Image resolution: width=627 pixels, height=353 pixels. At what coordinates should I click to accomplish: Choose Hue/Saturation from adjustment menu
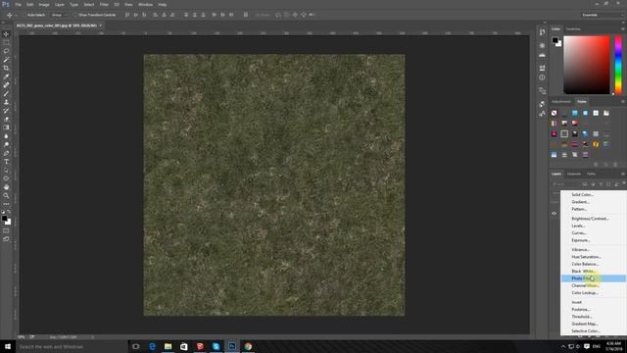[593, 257]
